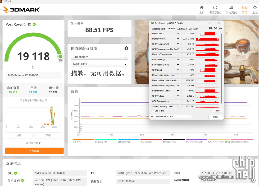Enable the Log to file checkbox
This screenshot has width=259, height=186.
153,111
